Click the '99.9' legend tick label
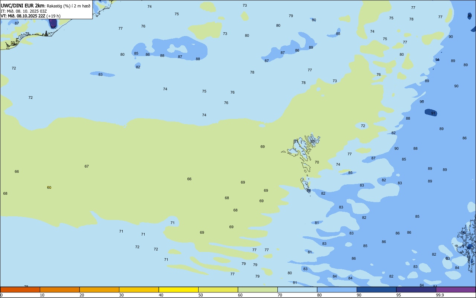476x298 pixels. point(440,295)
